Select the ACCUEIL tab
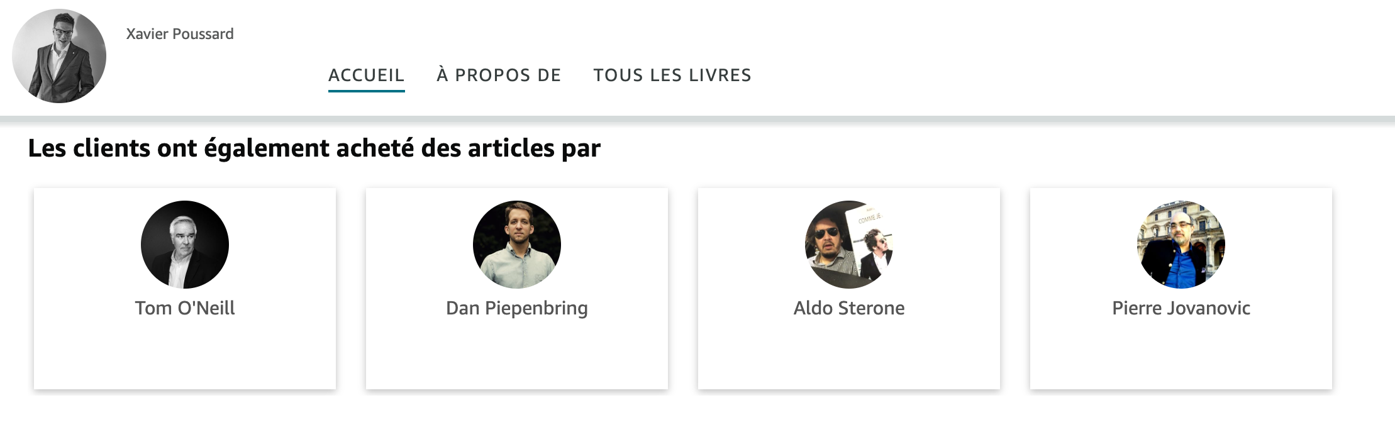Image resolution: width=1395 pixels, height=444 pixels. [366, 75]
